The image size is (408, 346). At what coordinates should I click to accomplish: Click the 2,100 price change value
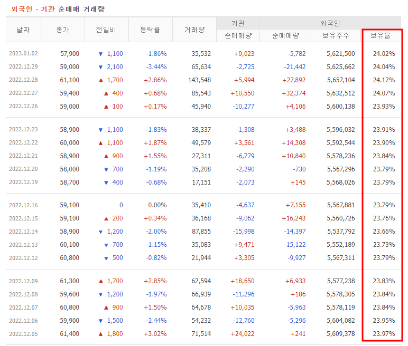115,67
